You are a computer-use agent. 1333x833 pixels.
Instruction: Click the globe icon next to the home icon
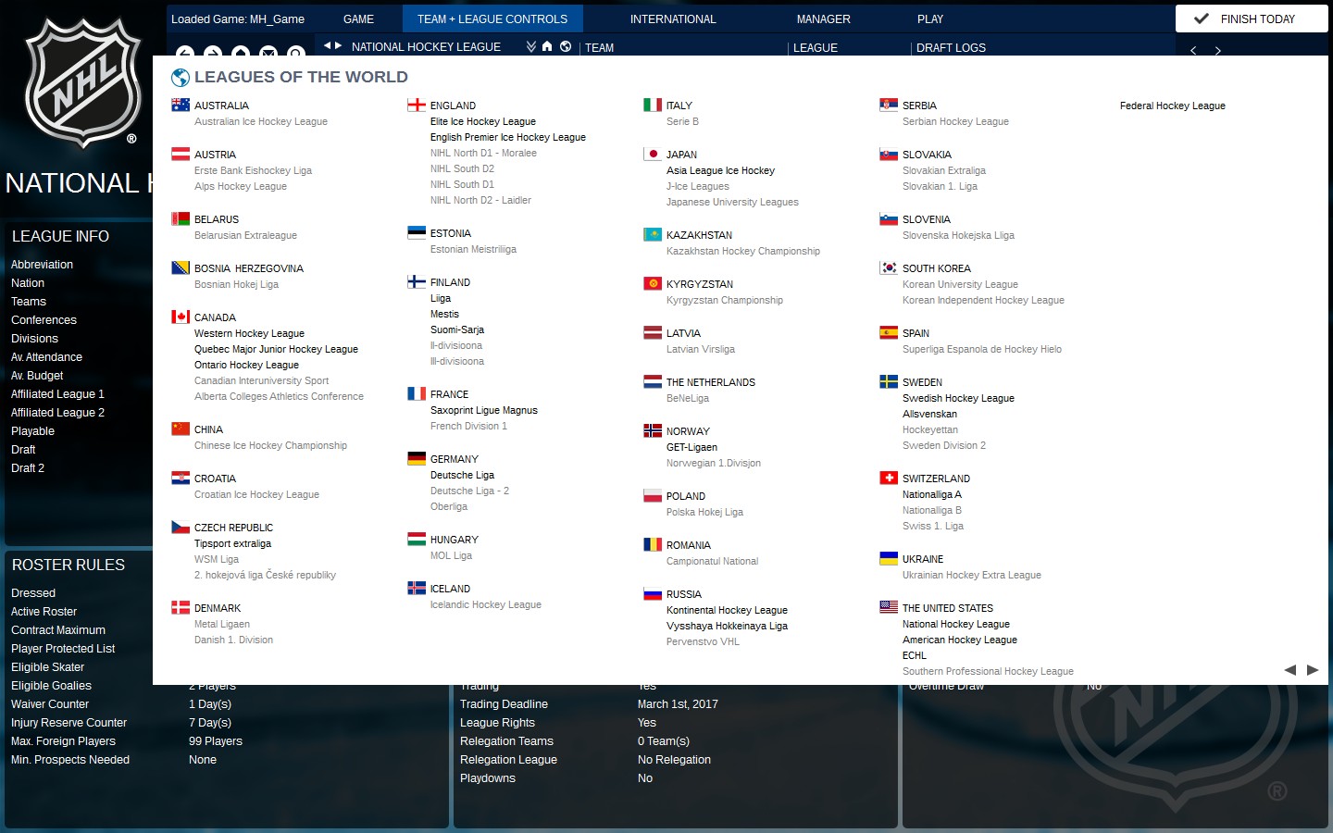565,47
